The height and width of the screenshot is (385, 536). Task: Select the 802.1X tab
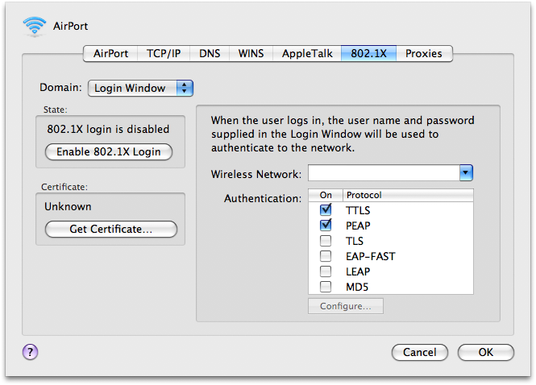point(368,54)
